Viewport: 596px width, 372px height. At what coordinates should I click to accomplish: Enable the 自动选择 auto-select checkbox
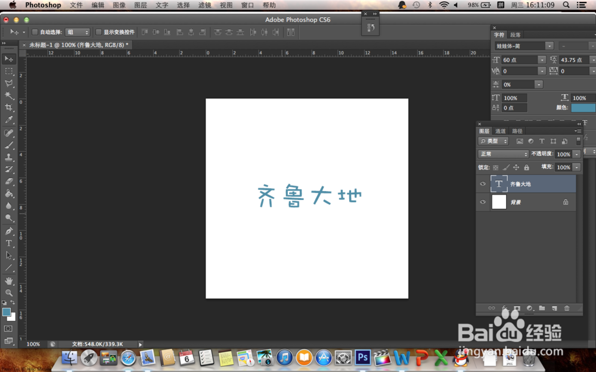[35, 32]
